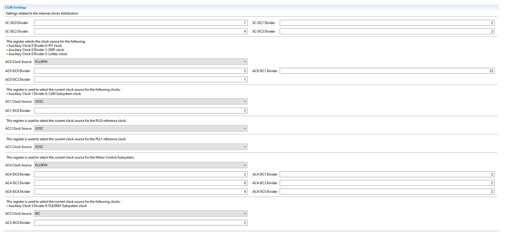This screenshot has width=506, height=232.
Task: Click the 'FLEXRAY Subsystem clock' description line
Action: pyautogui.click(x=47, y=206)
